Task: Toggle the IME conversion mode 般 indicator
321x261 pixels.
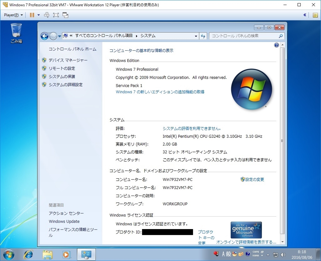Action: [x=229, y=254]
